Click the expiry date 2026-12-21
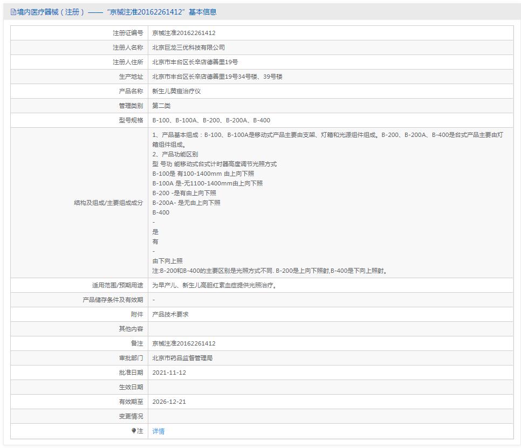This screenshot has width=521, height=448. point(169,402)
